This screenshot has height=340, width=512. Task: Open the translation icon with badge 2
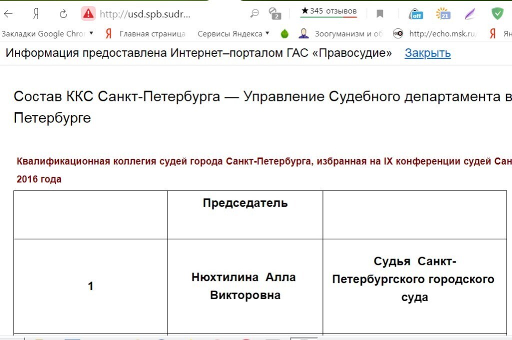click(274, 13)
